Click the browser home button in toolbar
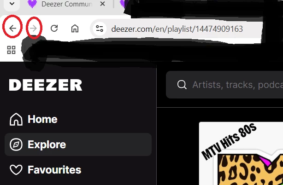The width and height of the screenshot is (283, 185). (x=75, y=28)
